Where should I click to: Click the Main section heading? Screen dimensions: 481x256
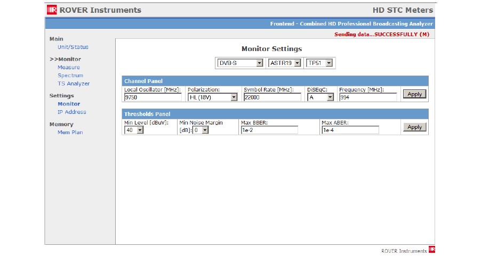click(57, 39)
